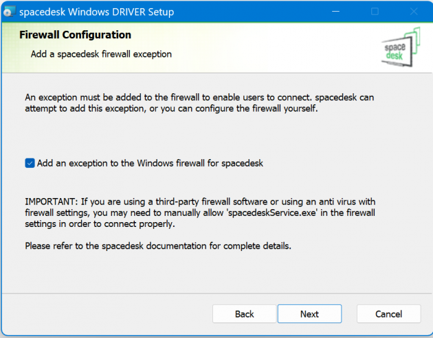Go back with the Back button
433x338 pixels.
244,314
